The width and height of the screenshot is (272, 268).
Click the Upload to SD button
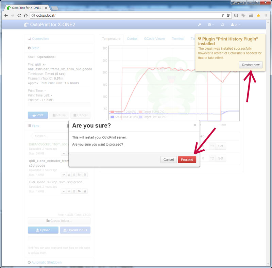click(x=75, y=230)
